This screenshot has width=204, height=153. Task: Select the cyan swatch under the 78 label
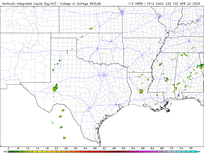click(193, 152)
